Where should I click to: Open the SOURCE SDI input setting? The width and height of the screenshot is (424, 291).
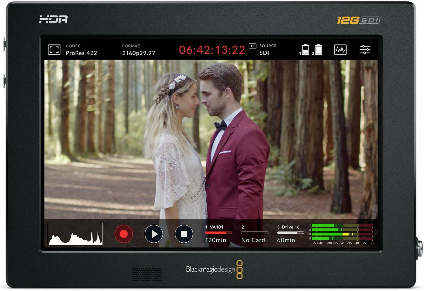pos(268,50)
